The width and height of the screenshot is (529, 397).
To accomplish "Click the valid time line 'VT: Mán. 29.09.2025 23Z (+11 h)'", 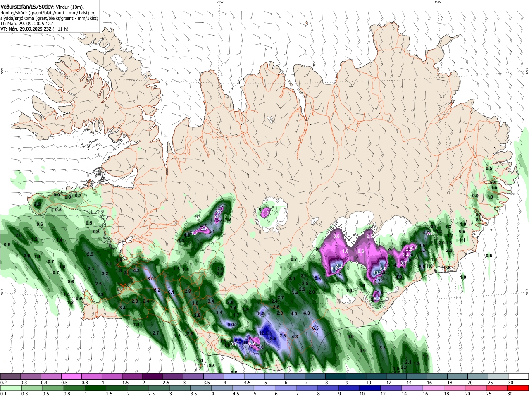I will pyautogui.click(x=34, y=29).
